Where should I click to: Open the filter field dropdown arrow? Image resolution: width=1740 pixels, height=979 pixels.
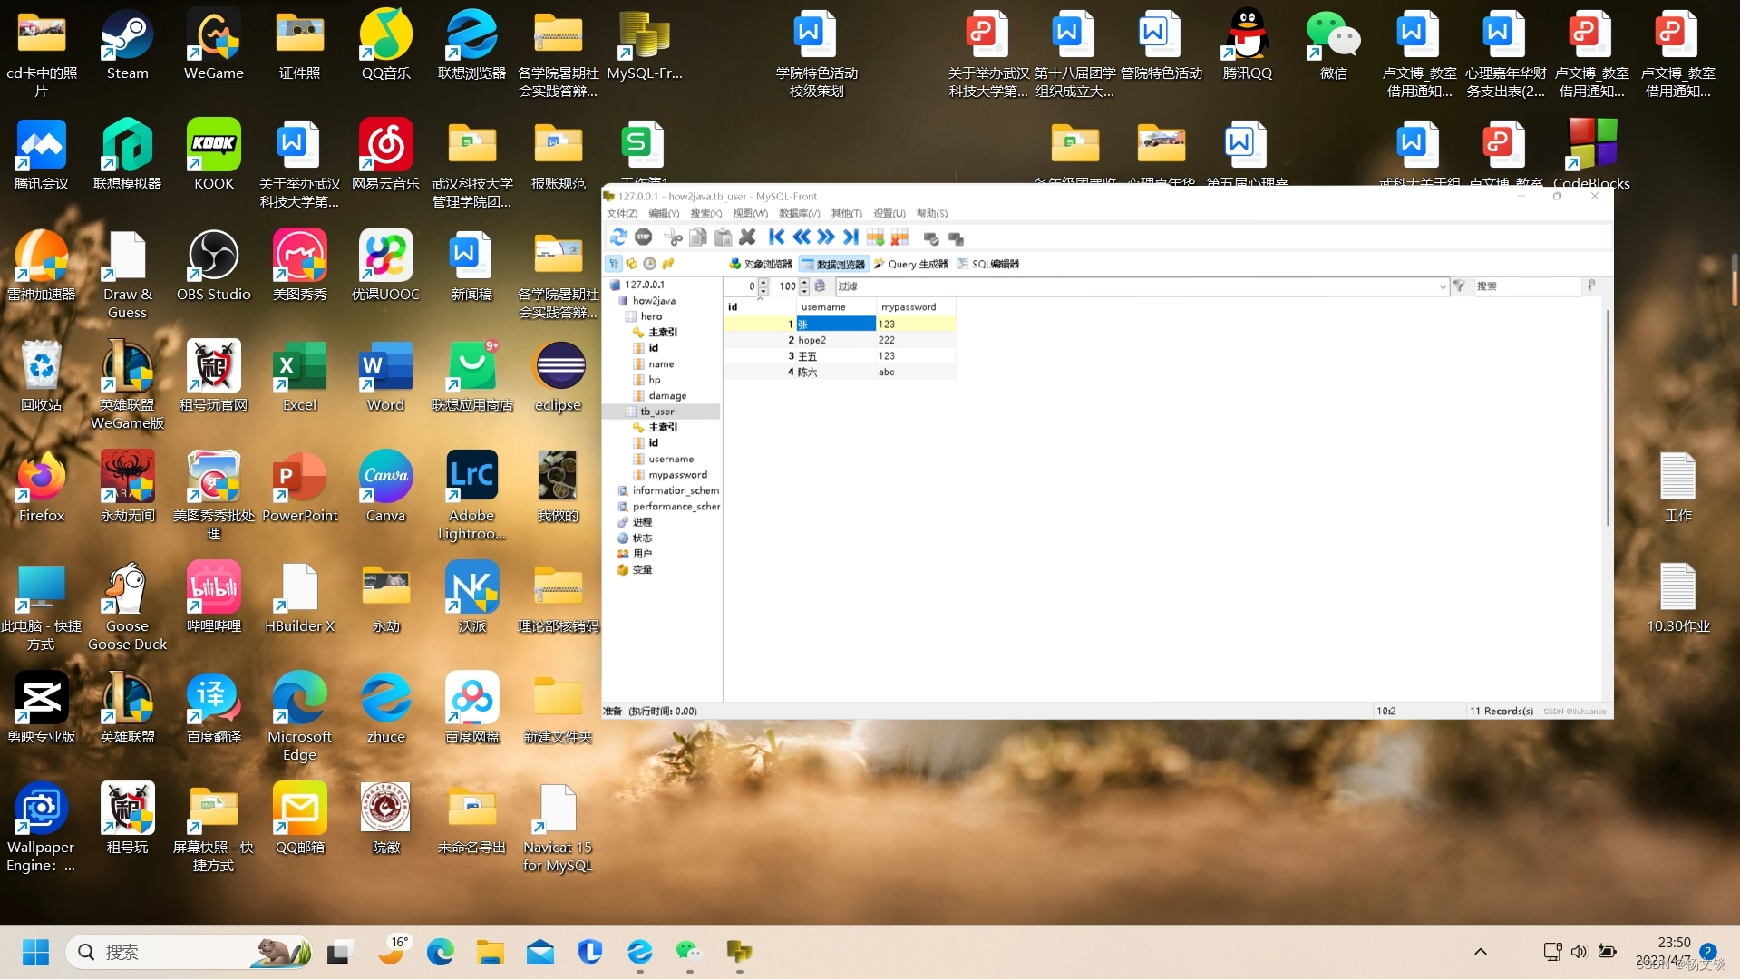1442,286
